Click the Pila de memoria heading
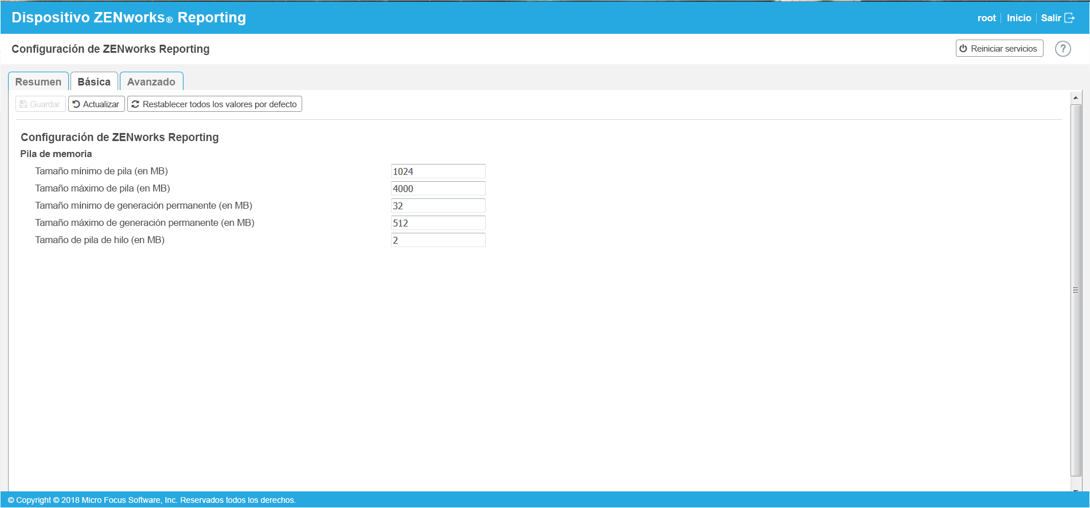Image resolution: width=1090 pixels, height=508 pixels. click(x=56, y=154)
